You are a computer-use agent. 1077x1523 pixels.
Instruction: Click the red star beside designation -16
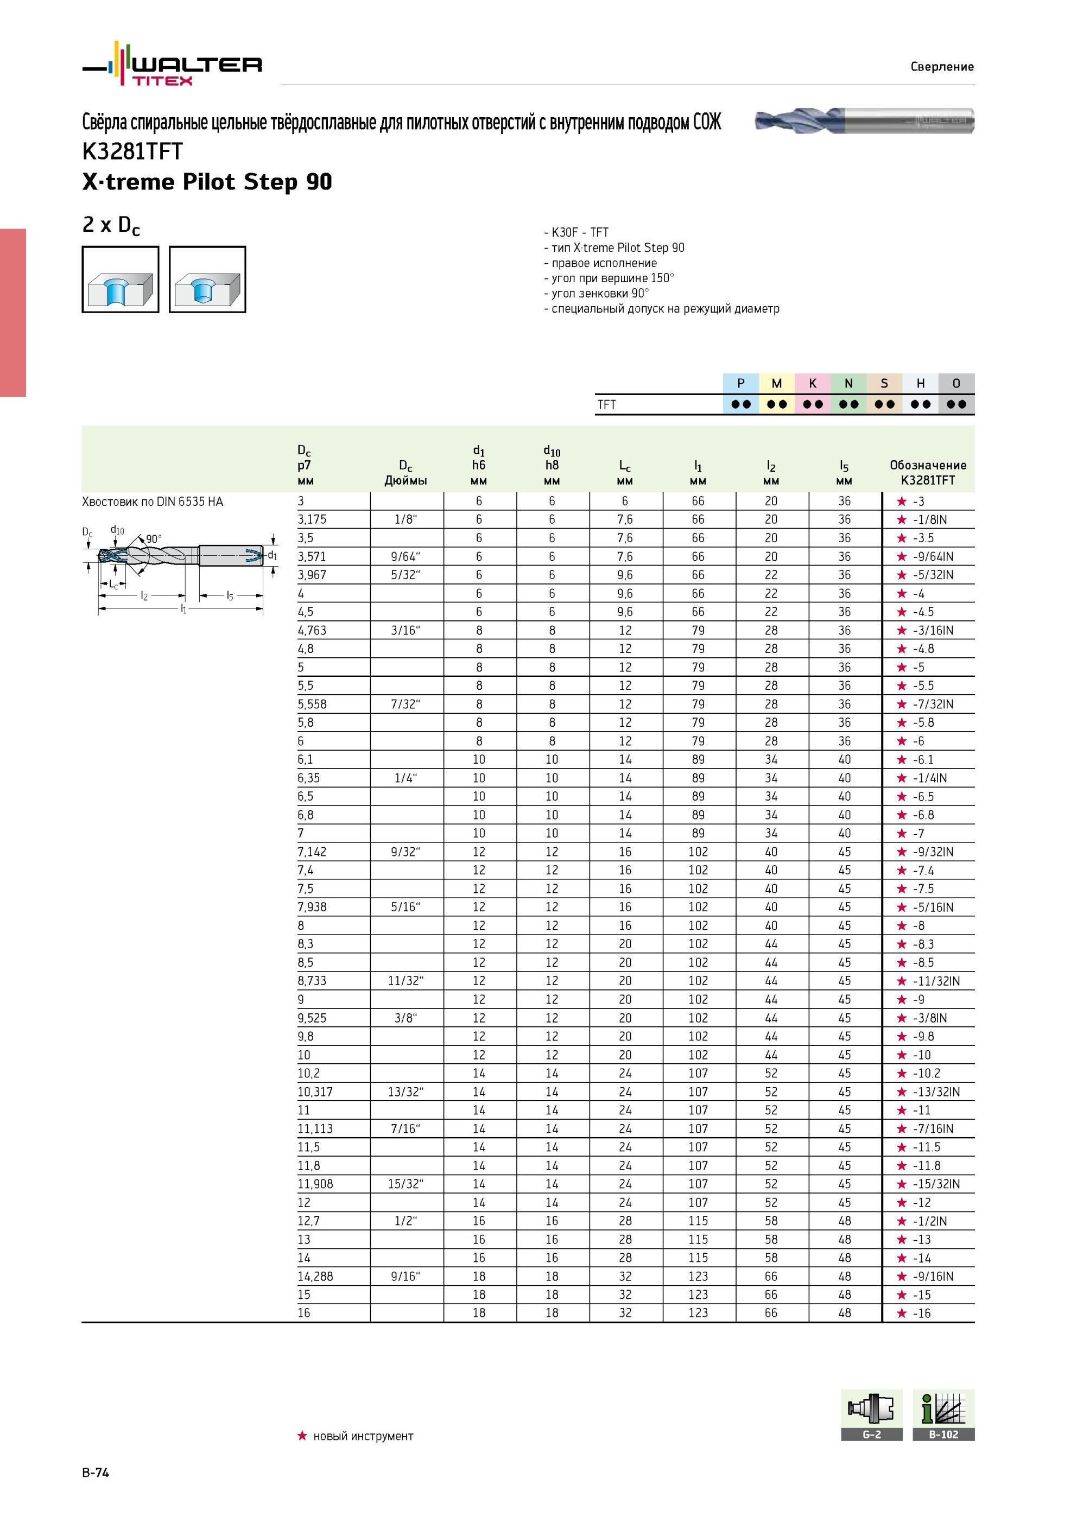click(901, 1313)
